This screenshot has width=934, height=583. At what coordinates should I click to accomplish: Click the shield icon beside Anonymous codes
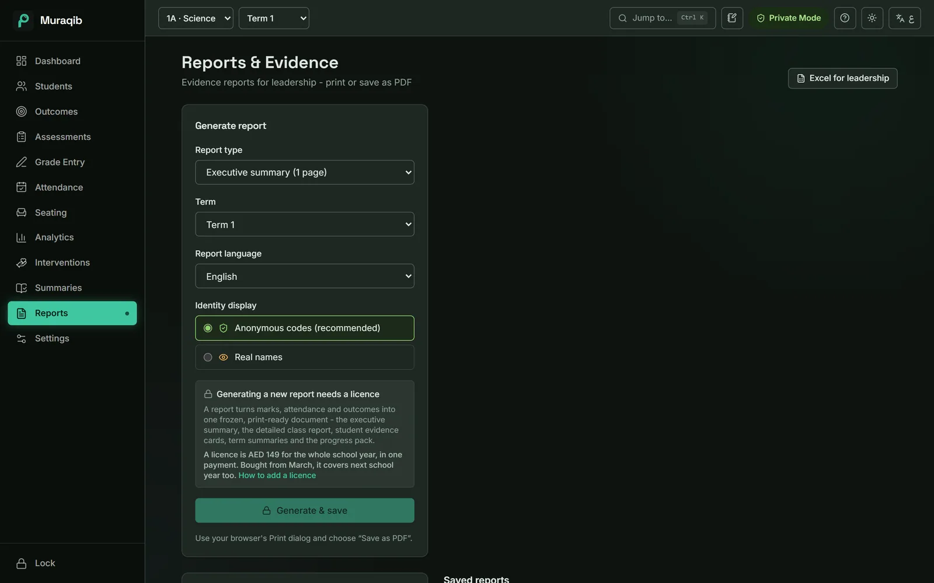pyautogui.click(x=224, y=328)
